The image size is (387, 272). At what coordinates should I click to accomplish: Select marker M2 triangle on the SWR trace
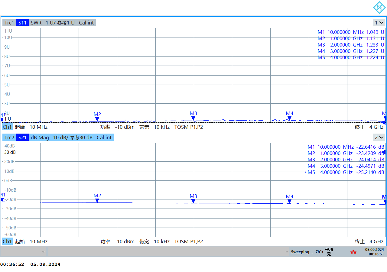click(x=97, y=119)
